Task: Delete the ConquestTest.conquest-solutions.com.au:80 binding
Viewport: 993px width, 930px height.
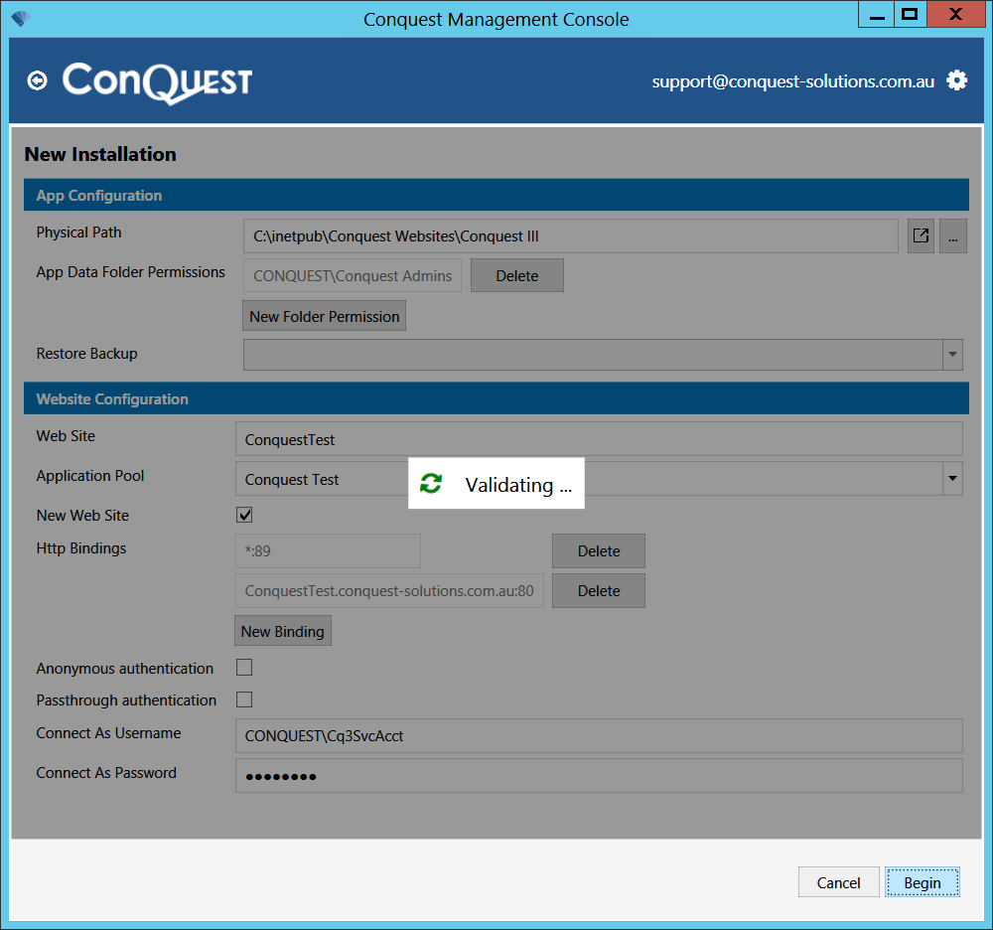Action: (599, 591)
